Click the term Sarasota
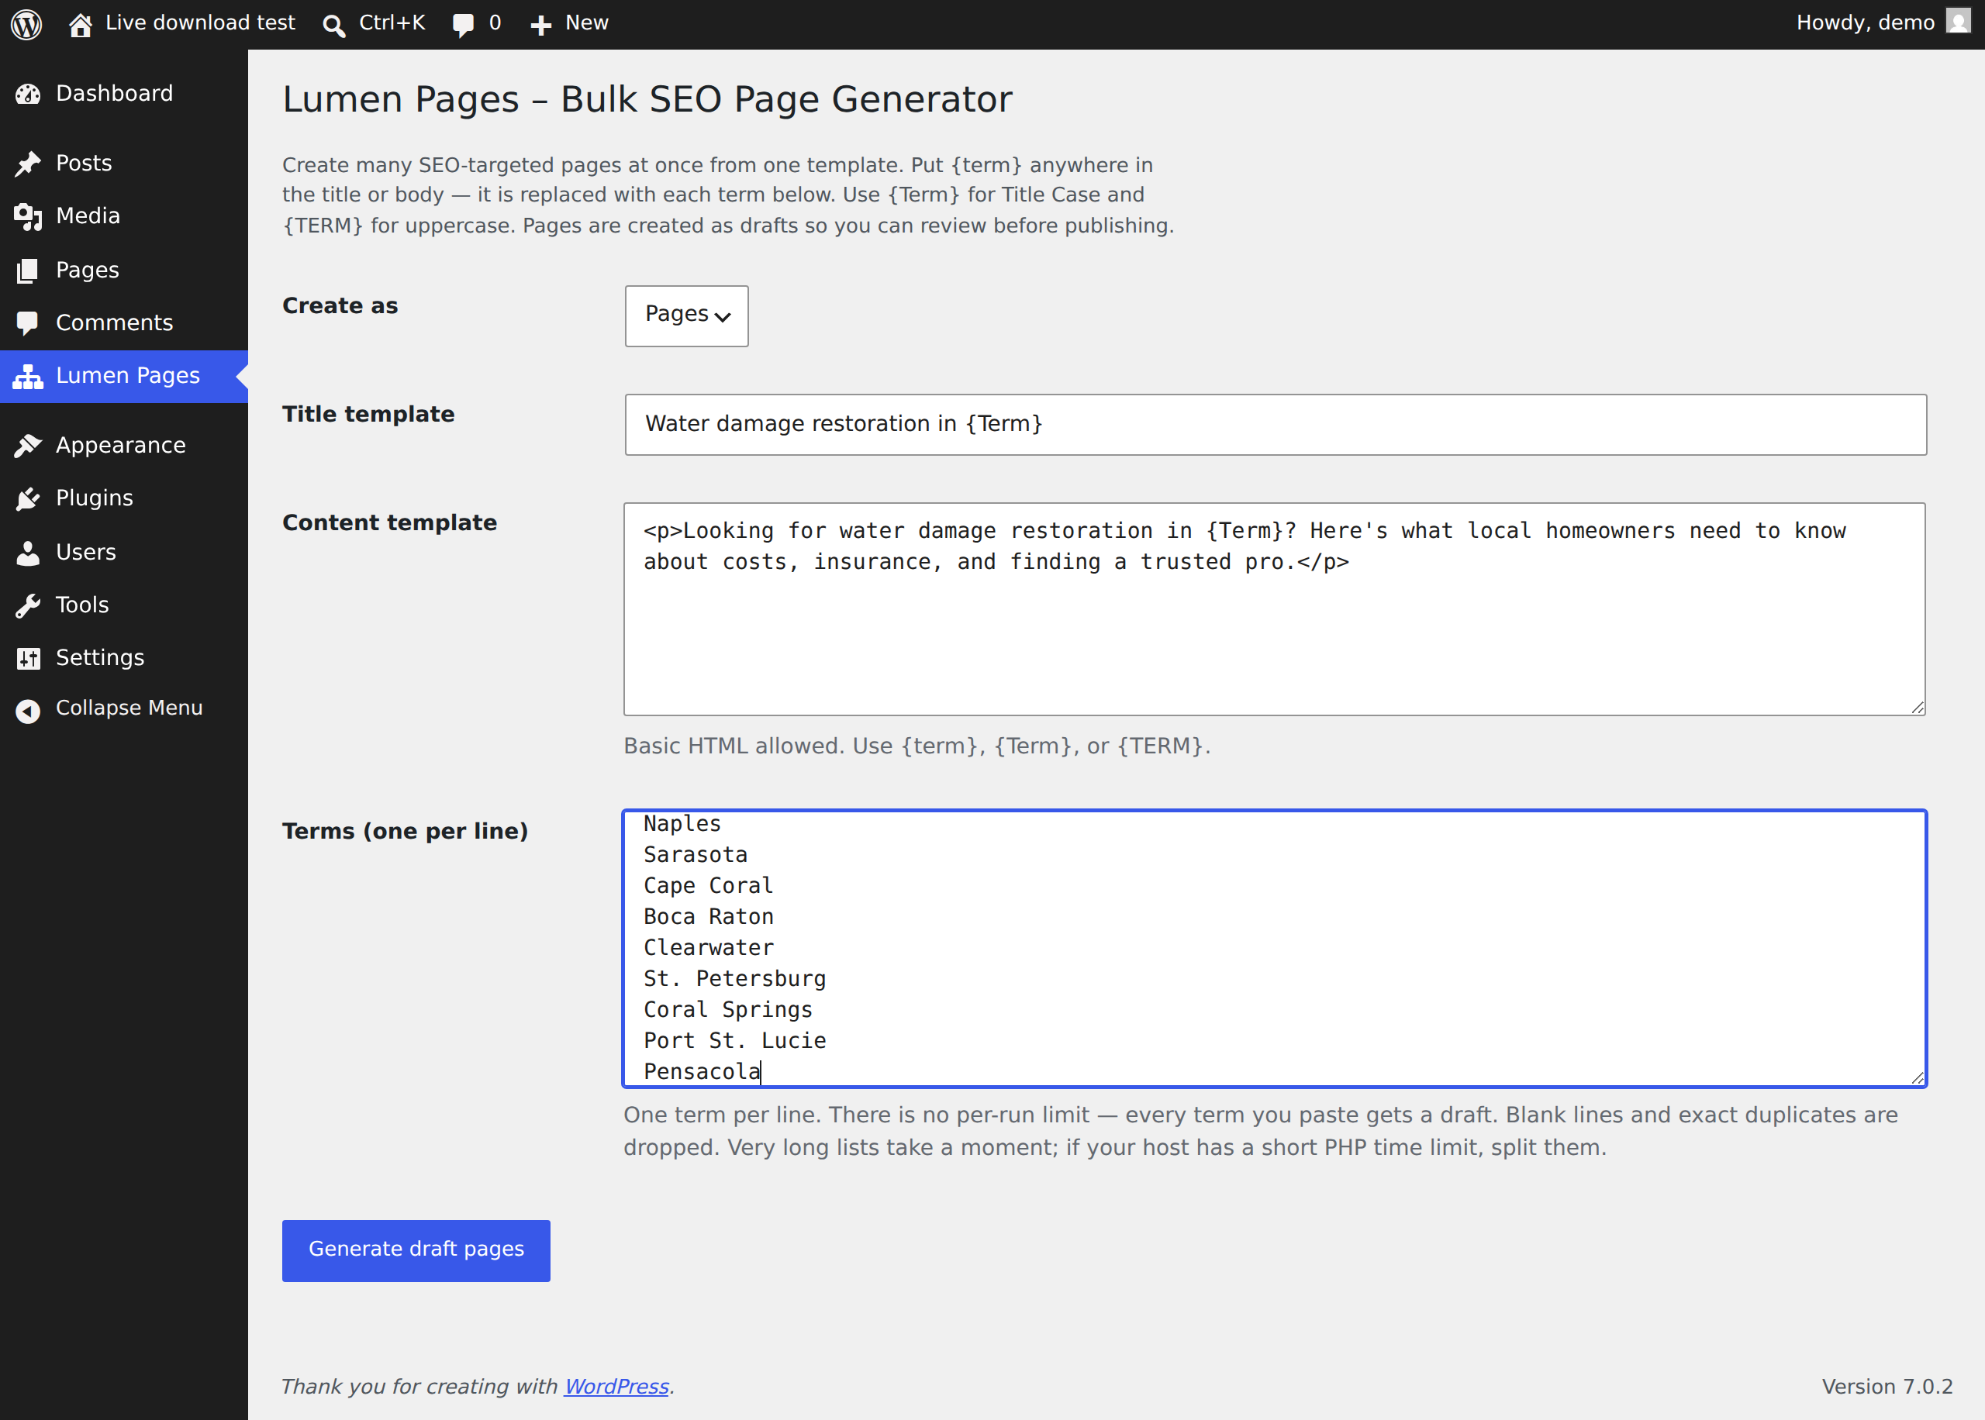The width and height of the screenshot is (1985, 1420). tap(696, 855)
